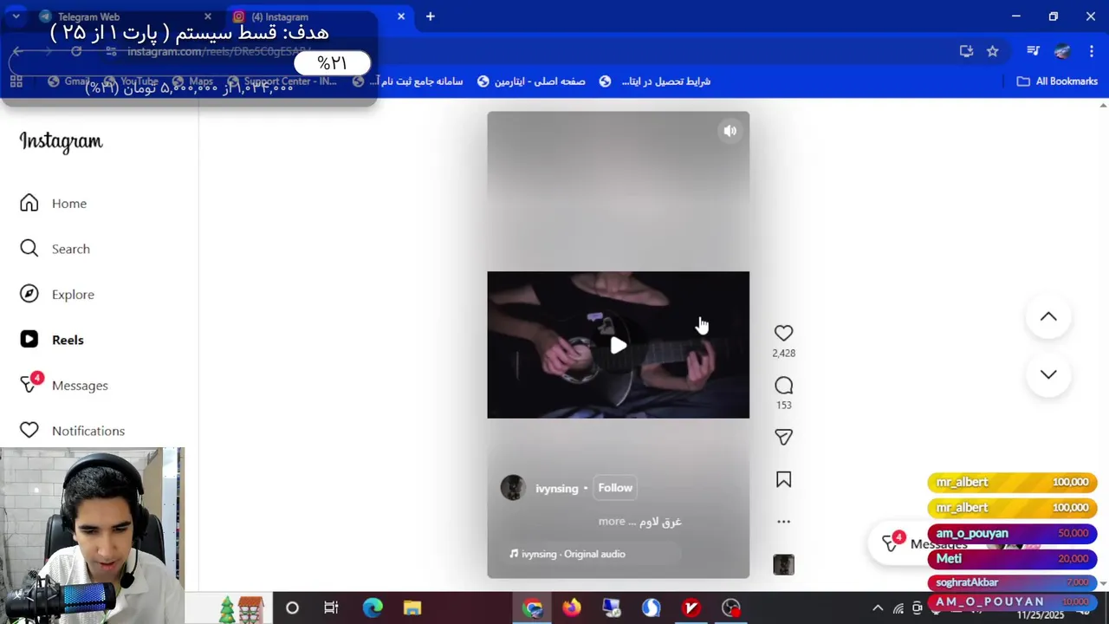Open the 'صفحه اصلی - ایتارمین' bookmark
Image resolution: width=1109 pixels, height=624 pixels.
click(x=531, y=81)
